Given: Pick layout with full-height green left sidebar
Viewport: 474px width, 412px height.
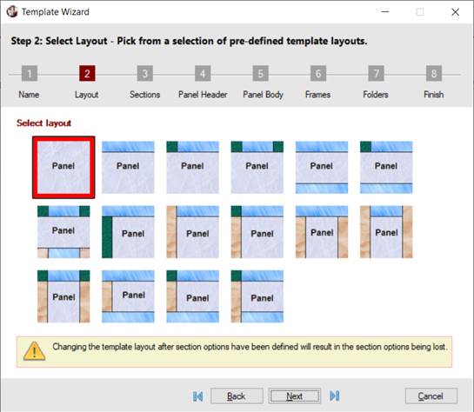Looking at the screenshot, I should 128,232.
